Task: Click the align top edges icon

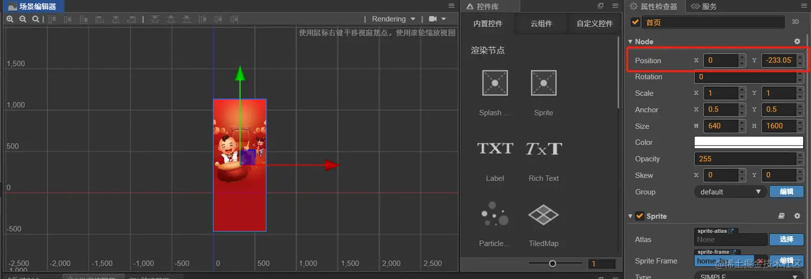Action: pyautogui.click(x=52, y=19)
